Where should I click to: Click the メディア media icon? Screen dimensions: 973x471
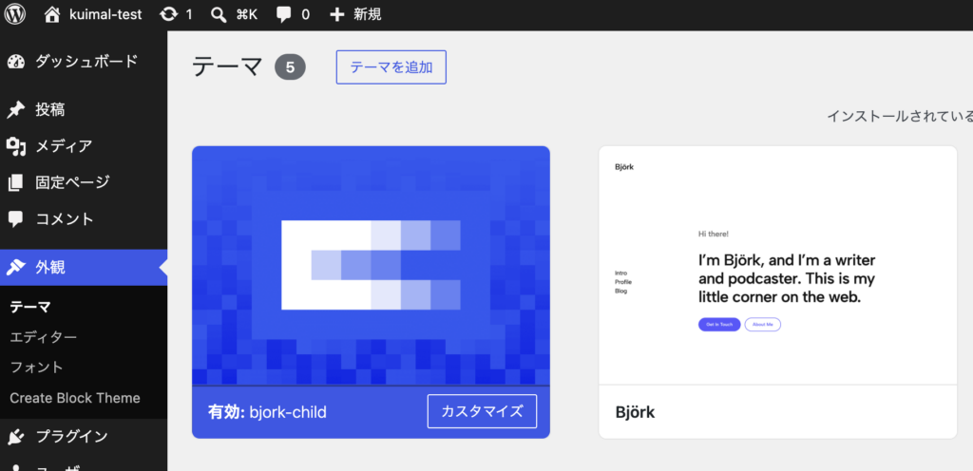pos(15,146)
